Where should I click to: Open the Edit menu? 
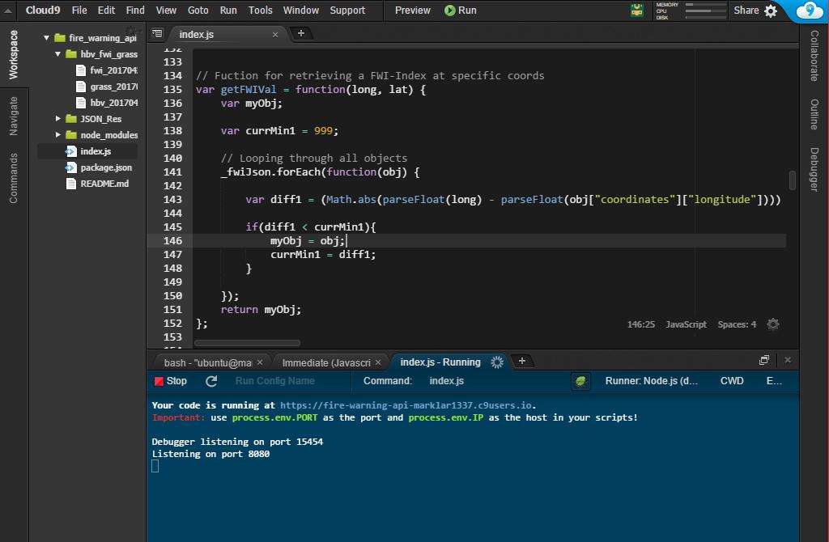(106, 10)
